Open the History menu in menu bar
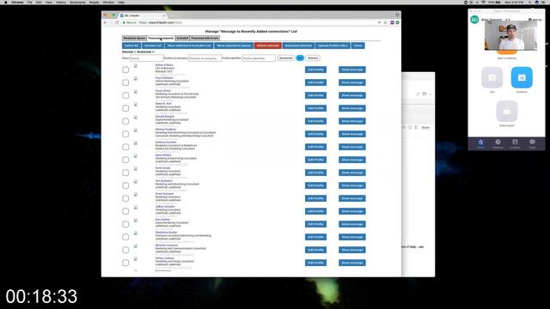 coord(61,2)
